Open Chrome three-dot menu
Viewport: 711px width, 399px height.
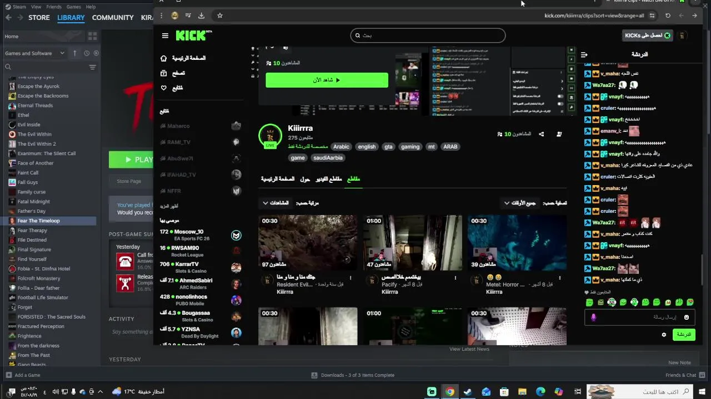tap(161, 16)
